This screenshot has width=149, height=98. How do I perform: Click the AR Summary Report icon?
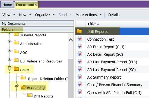tap(80, 76)
